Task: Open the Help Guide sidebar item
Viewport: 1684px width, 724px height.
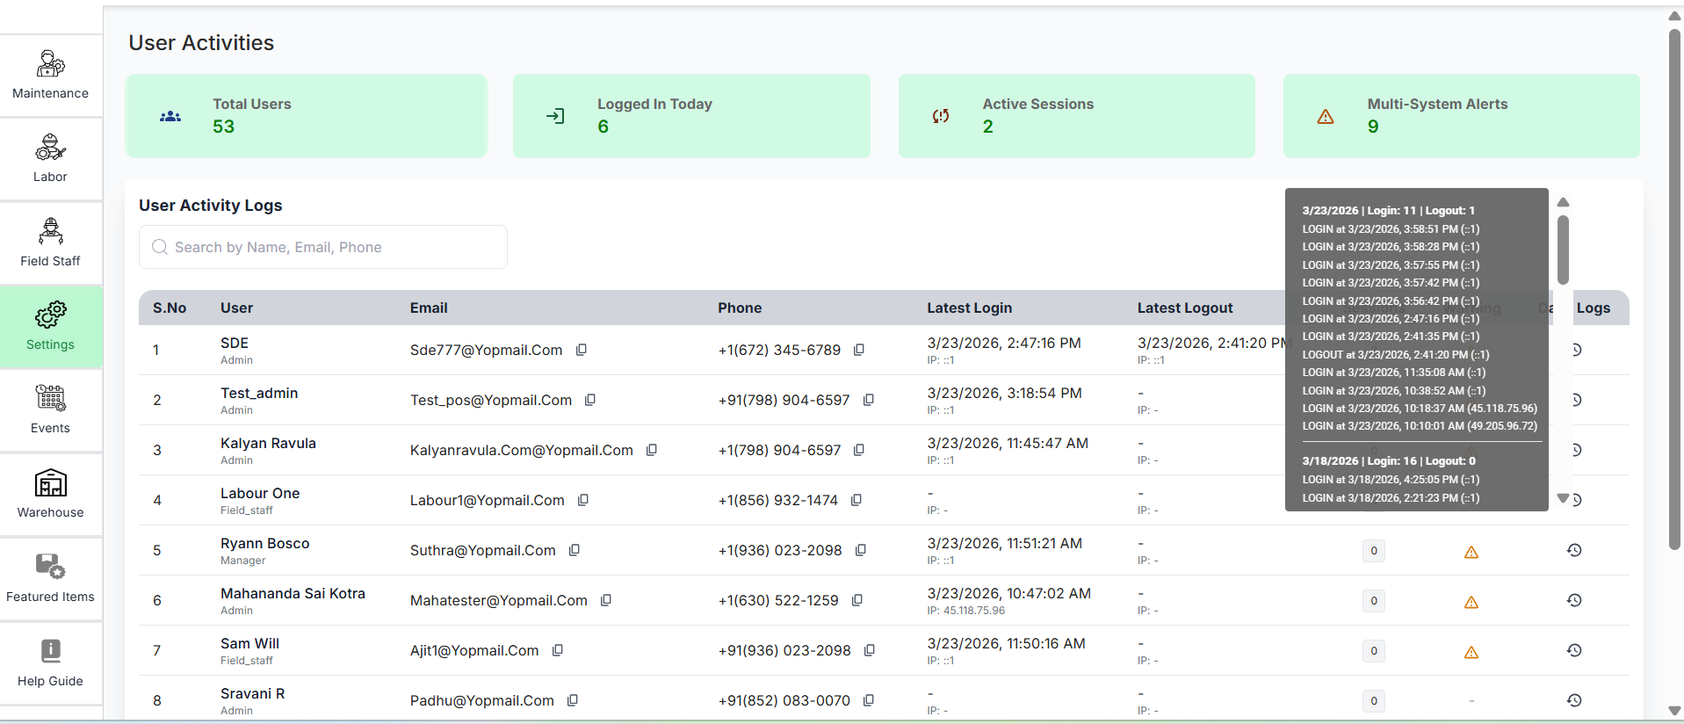Action: tap(51, 663)
